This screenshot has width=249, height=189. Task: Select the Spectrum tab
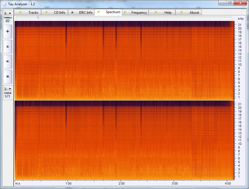[108, 12]
